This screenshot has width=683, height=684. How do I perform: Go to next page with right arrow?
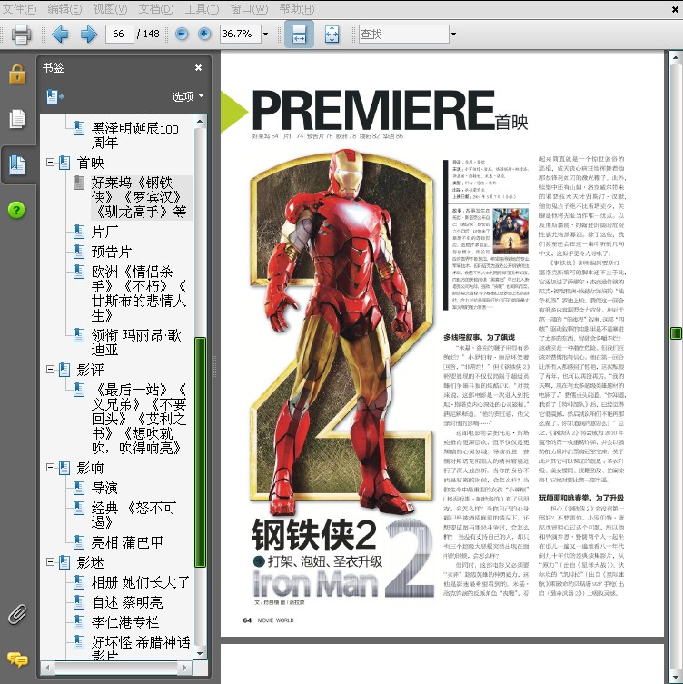point(88,34)
